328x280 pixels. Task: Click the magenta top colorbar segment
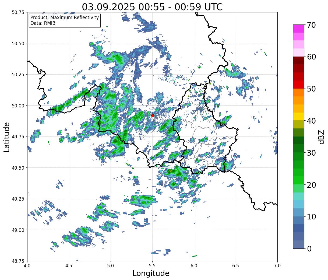299,29
